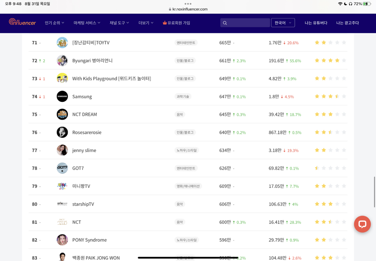Open the TOYTV channel avatar
This screenshot has height=261, width=376.
coord(62,43)
